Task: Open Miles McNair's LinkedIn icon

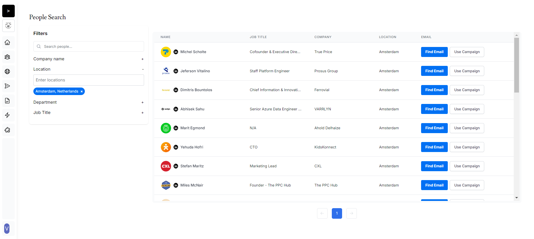Action: (x=176, y=185)
